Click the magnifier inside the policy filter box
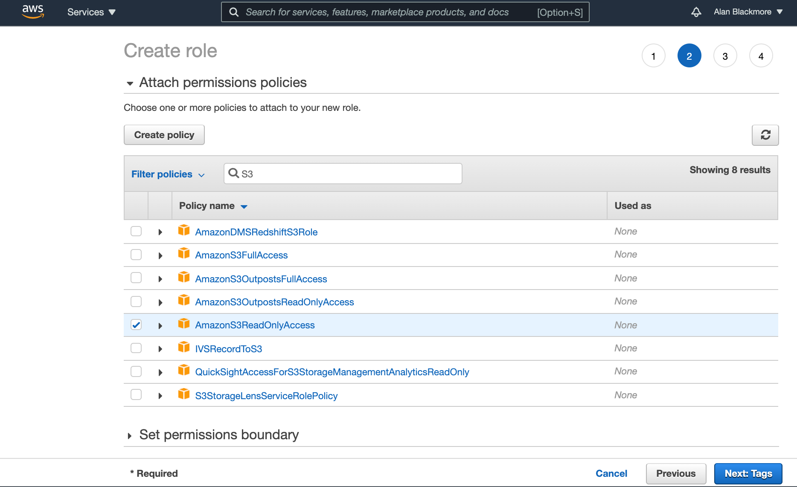Screen dimensions: 797x487 click(234, 173)
